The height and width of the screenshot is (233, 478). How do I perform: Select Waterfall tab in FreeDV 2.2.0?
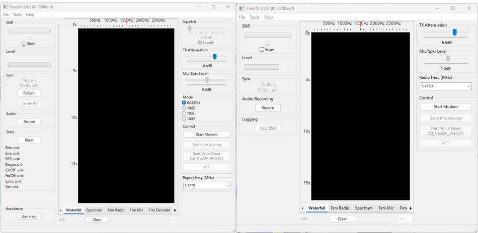pos(316,208)
